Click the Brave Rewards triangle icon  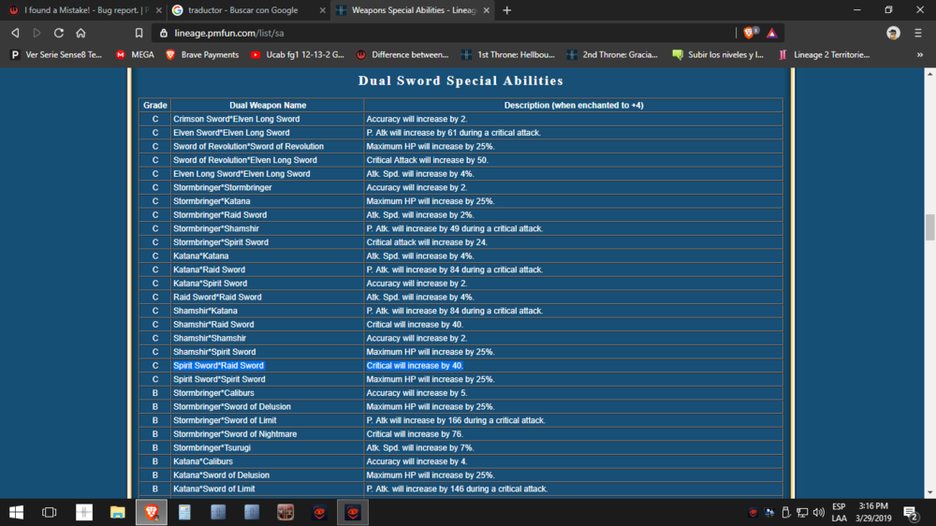point(771,33)
